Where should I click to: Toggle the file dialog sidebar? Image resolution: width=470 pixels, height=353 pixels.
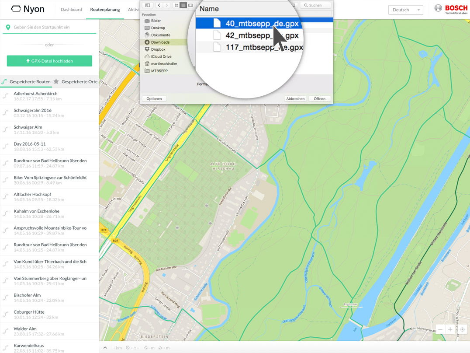148,5
